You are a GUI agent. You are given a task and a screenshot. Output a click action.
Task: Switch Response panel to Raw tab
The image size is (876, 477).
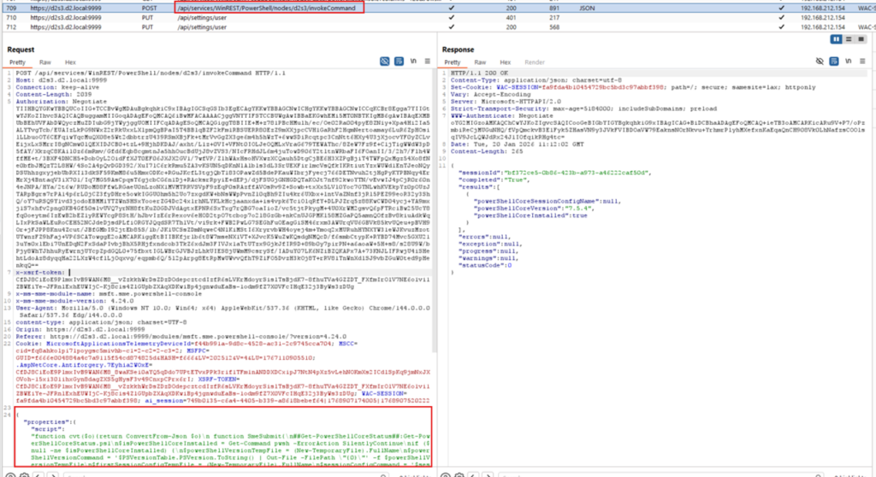coord(479,62)
